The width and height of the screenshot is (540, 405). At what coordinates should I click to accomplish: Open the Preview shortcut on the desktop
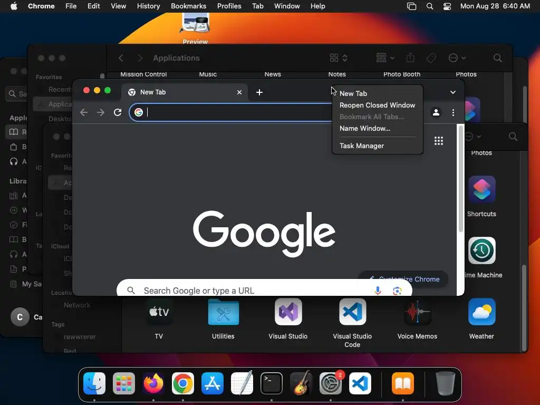195,29
